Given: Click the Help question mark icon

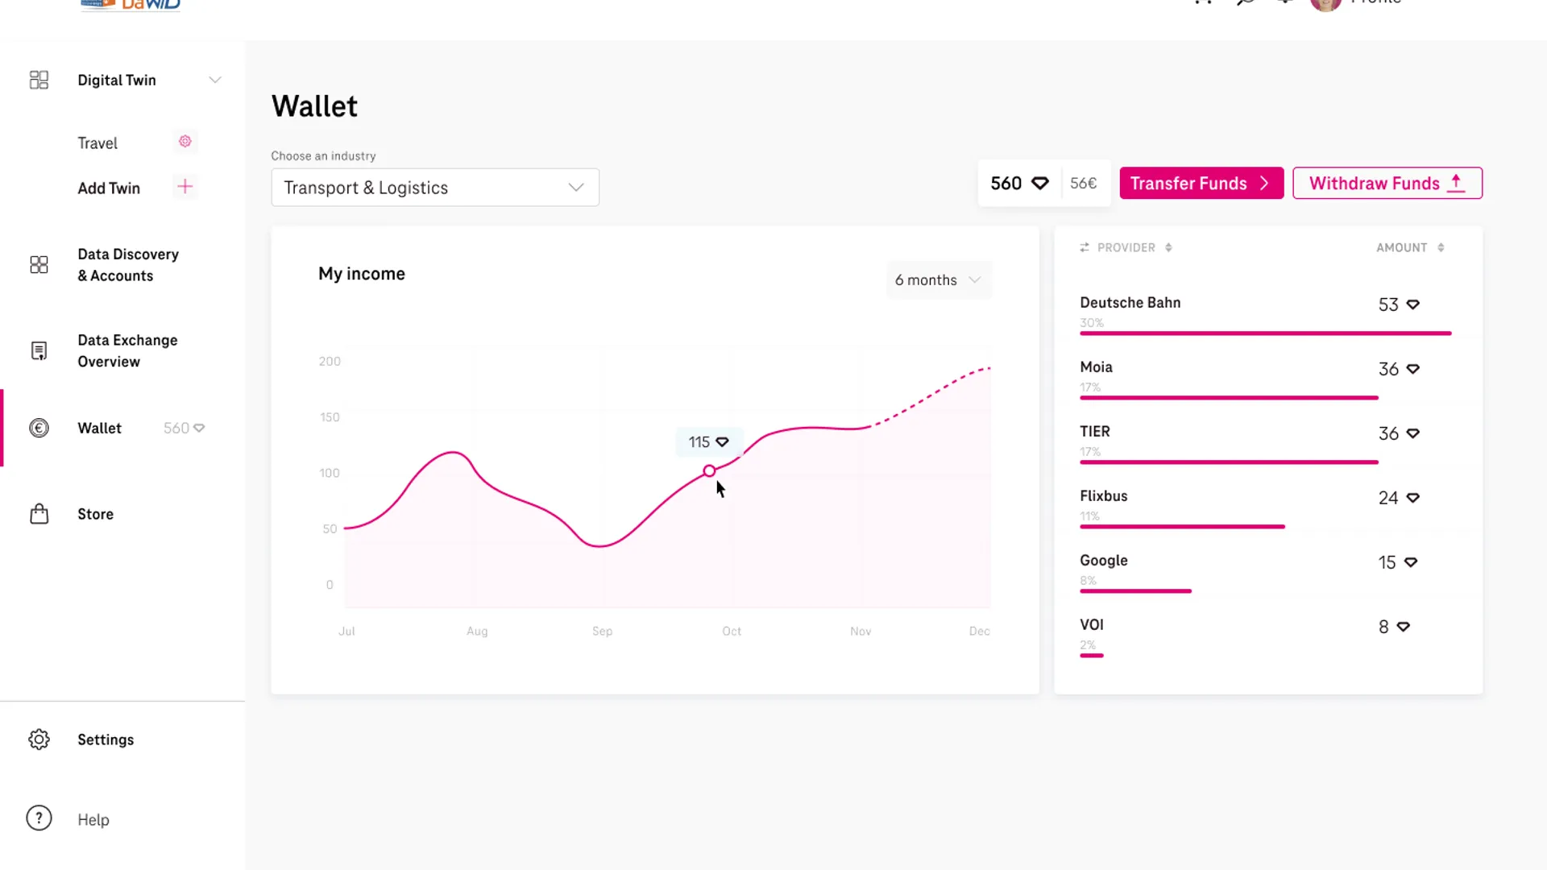Looking at the screenshot, I should 39,818.
